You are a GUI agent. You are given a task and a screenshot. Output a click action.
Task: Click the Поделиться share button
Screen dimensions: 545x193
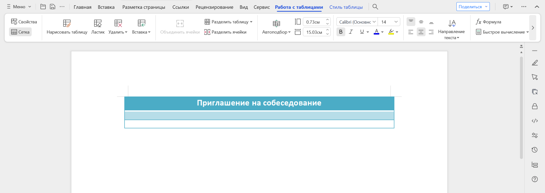(x=470, y=7)
